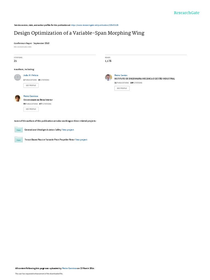Screen dimensions: 210x280
Task: Click See Profile button under Pedro Santos
Action: click(122, 88)
